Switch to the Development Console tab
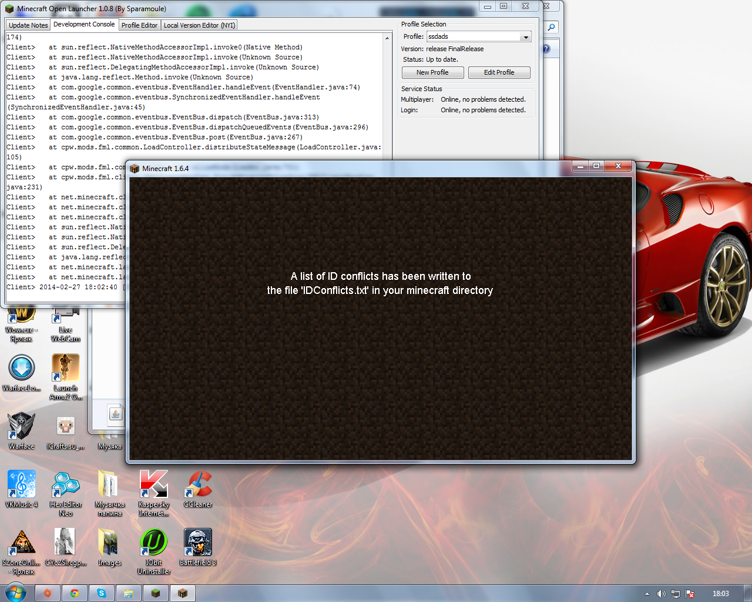This screenshot has height=602, width=752. [84, 24]
